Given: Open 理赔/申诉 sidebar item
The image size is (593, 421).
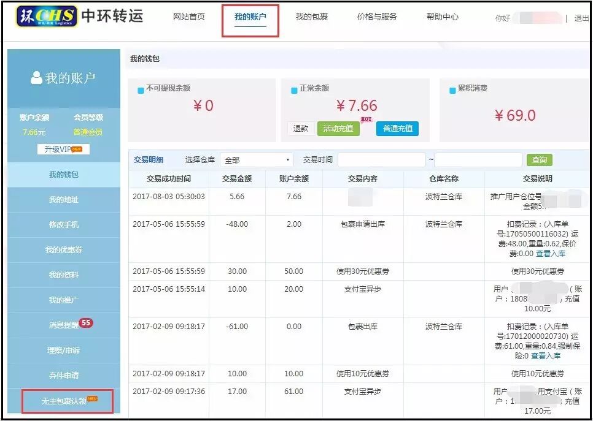Looking at the screenshot, I should [64, 351].
